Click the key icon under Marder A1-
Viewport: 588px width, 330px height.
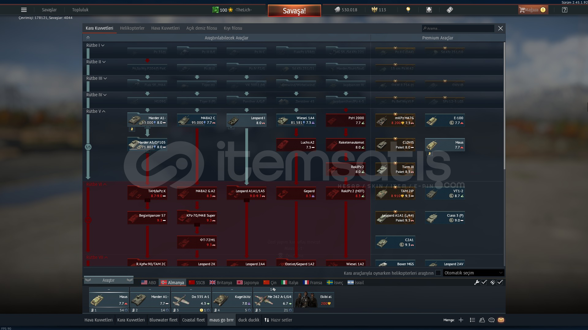132,129
